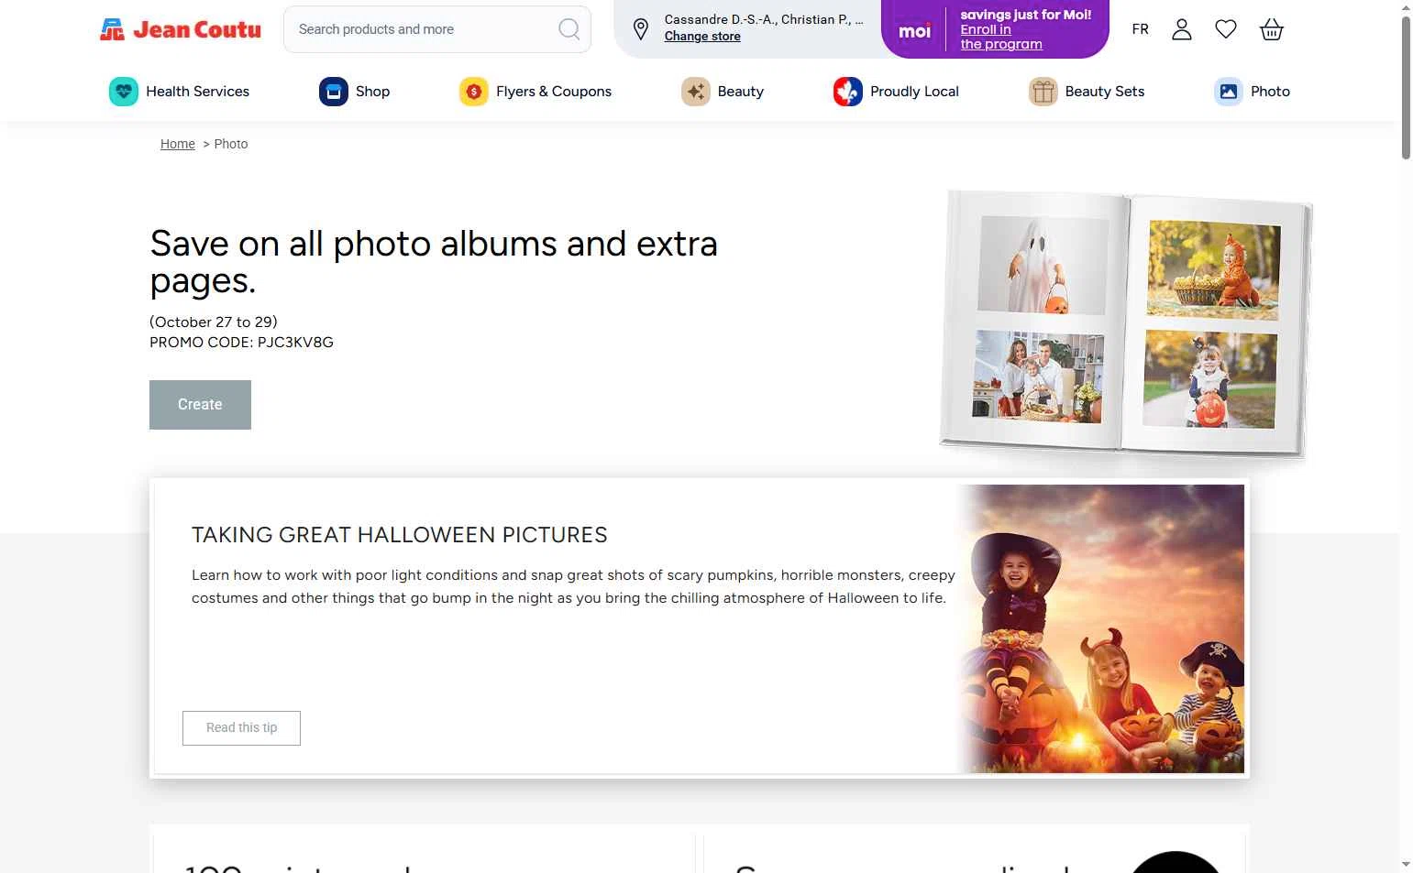Click the page vertical scrollbar thumb
This screenshot has height=873, width=1413.
[1406, 87]
